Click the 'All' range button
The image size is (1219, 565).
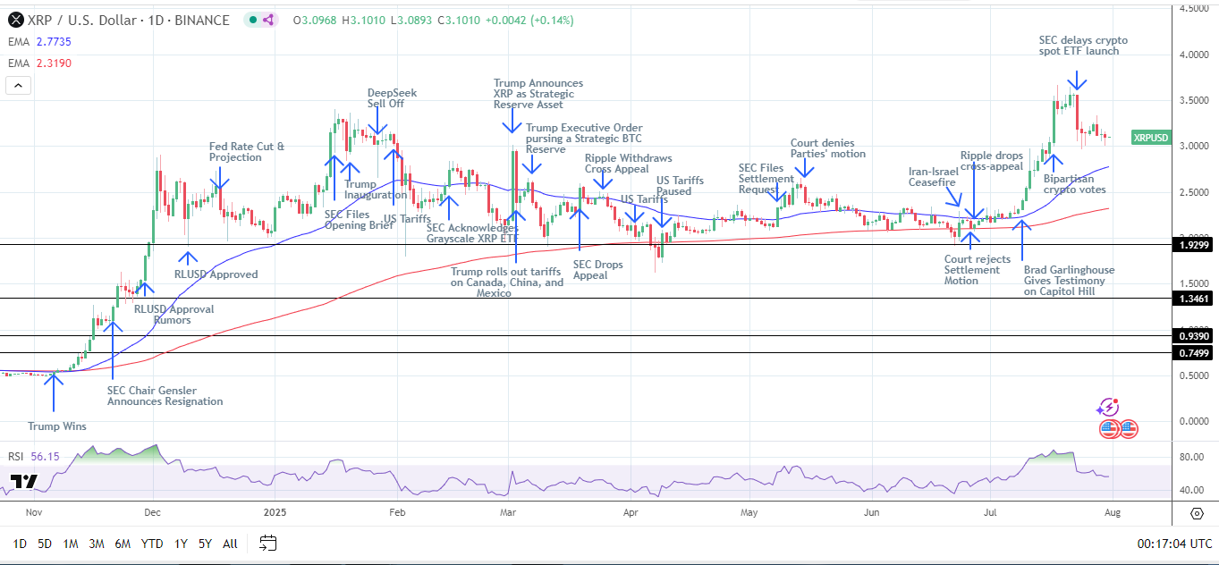[230, 544]
